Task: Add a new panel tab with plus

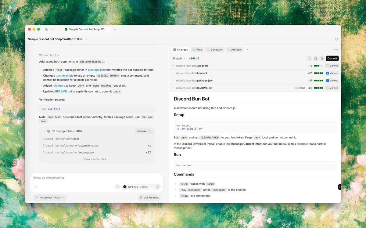Action: coord(247,49)
